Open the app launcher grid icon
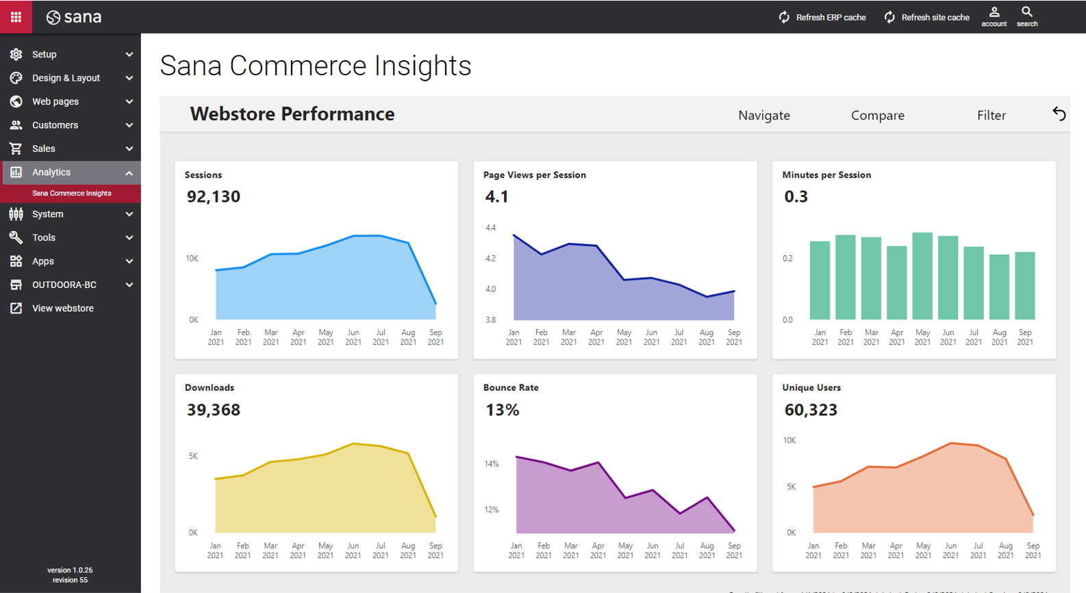Screen dimensions: 1086x593 (x=16, y=16)
